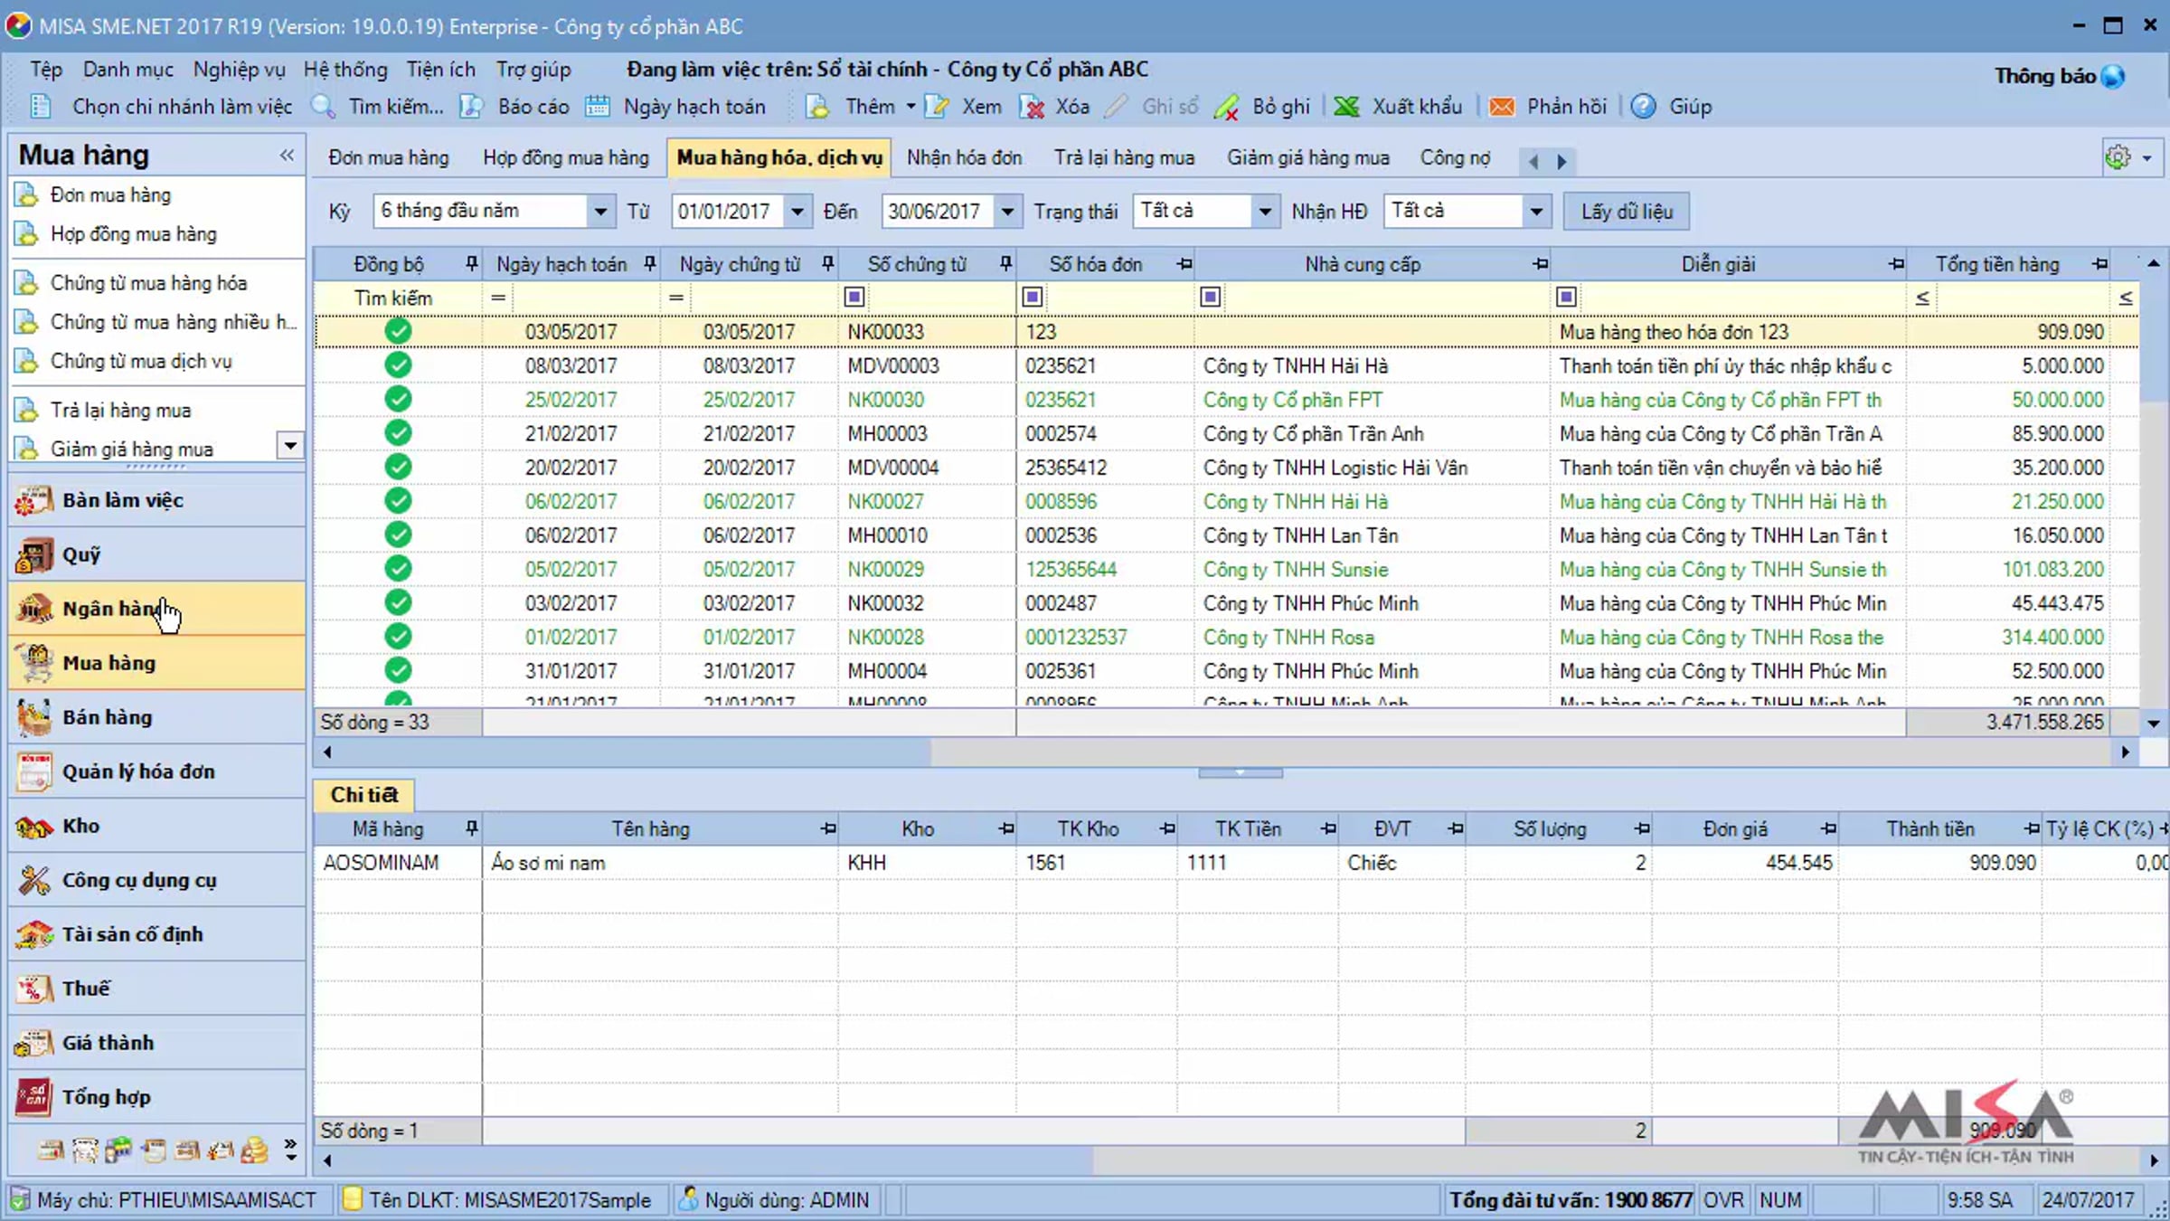Toggle the sync check for NK00033 row
Screen dimensions: 2170x1221
tap(398, 332)
